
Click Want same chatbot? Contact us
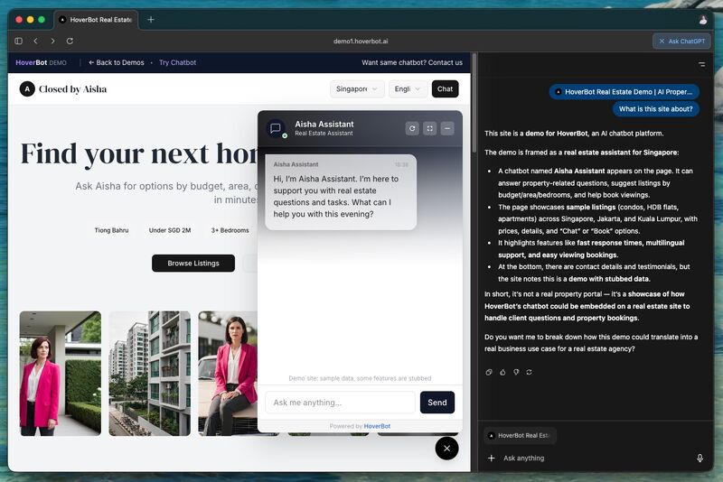(x=412, y=62)
